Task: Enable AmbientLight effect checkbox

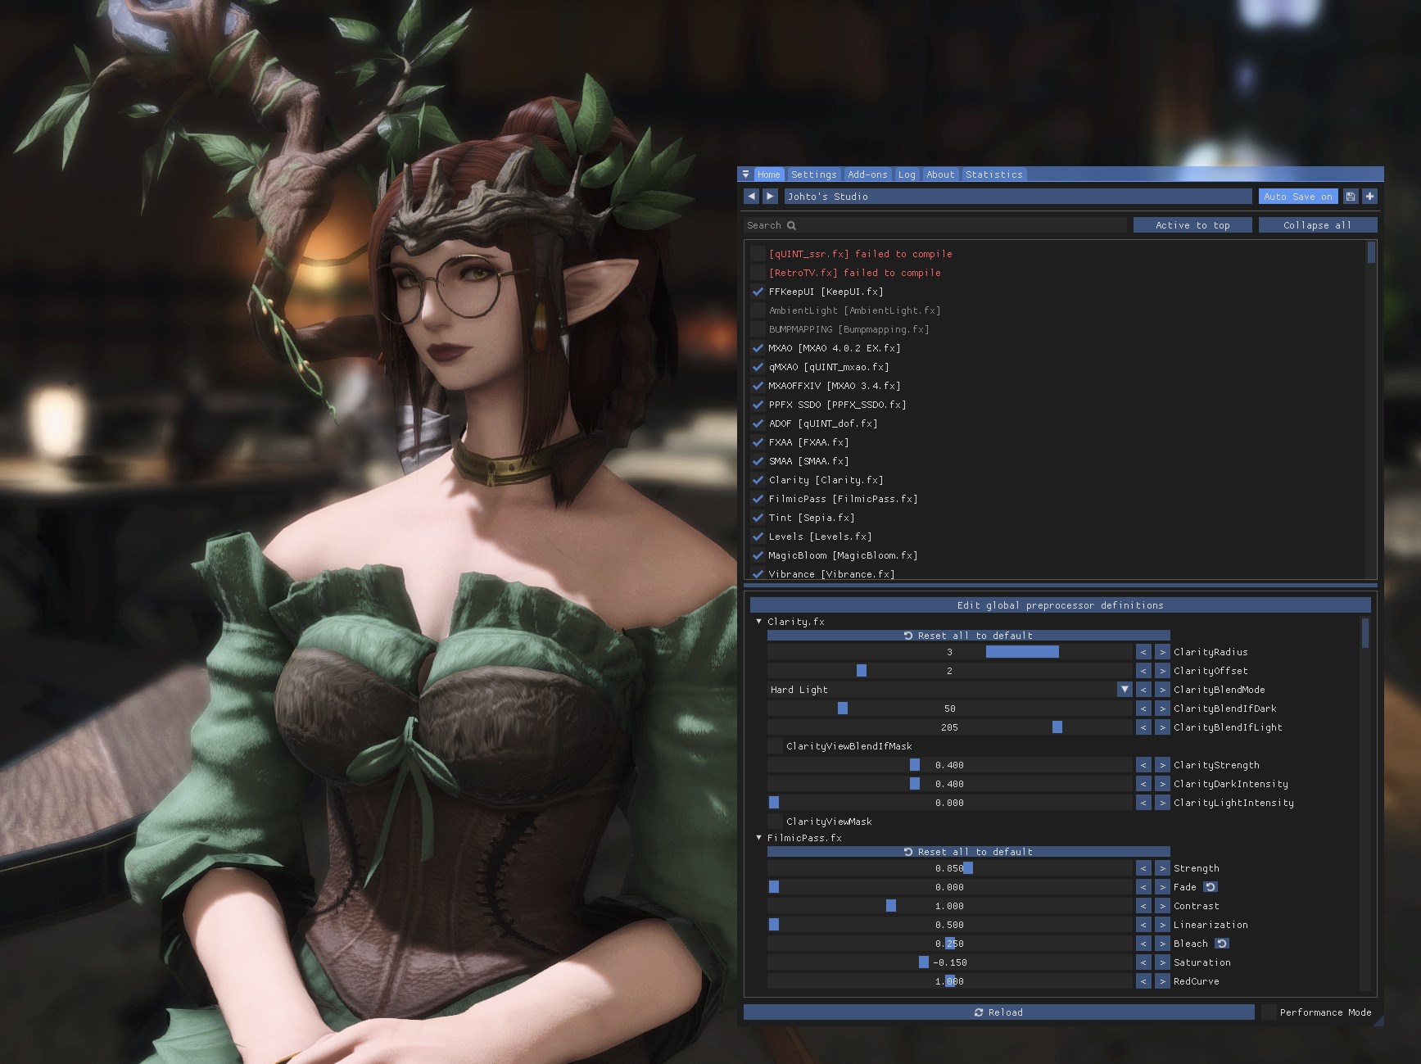Action: (x=758, y=310)
